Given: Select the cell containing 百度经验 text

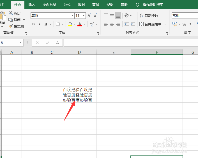Looking at the screenshot, I should point(79,95).
